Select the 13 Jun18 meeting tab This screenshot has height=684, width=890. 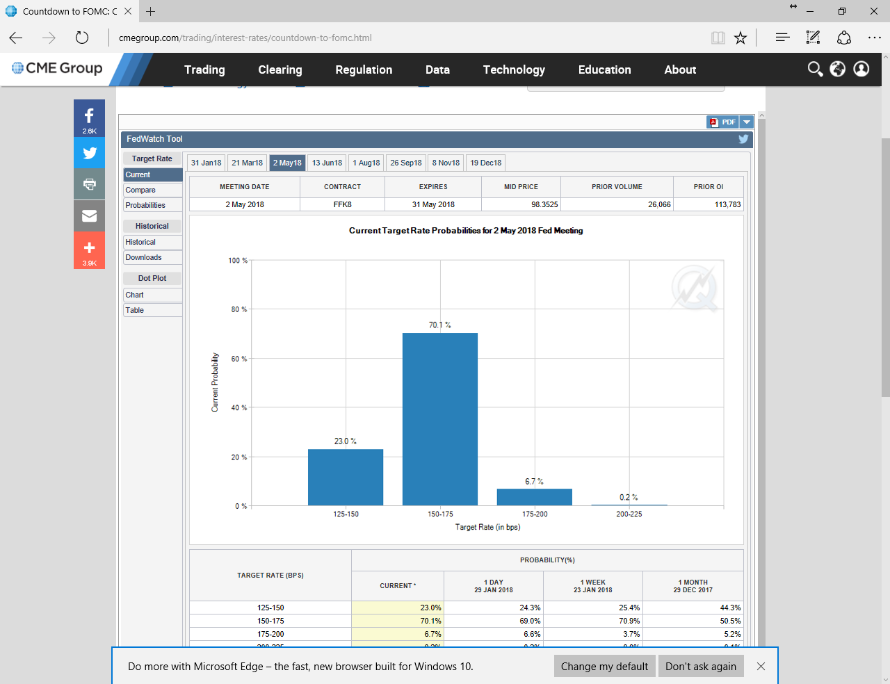point(327,163)
